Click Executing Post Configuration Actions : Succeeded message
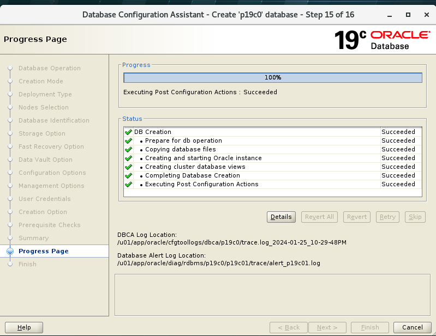 pyautogui.click(x=200, y=92)
